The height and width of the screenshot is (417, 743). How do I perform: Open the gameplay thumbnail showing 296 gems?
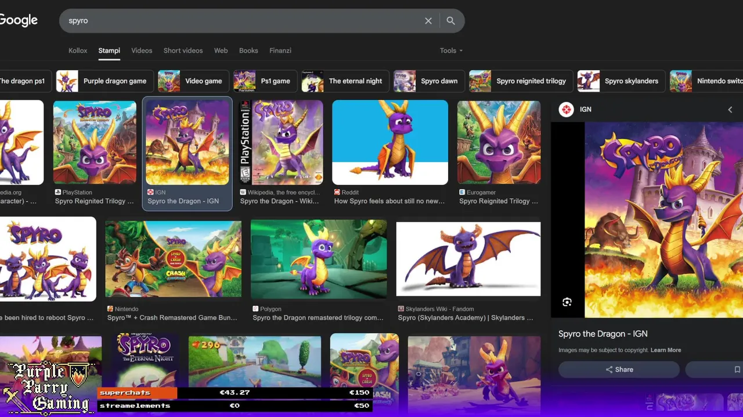pyautogui.click(x=255, y=362)
